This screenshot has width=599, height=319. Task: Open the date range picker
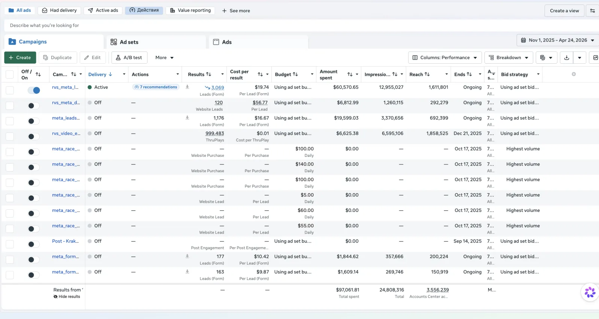(558, 40)
